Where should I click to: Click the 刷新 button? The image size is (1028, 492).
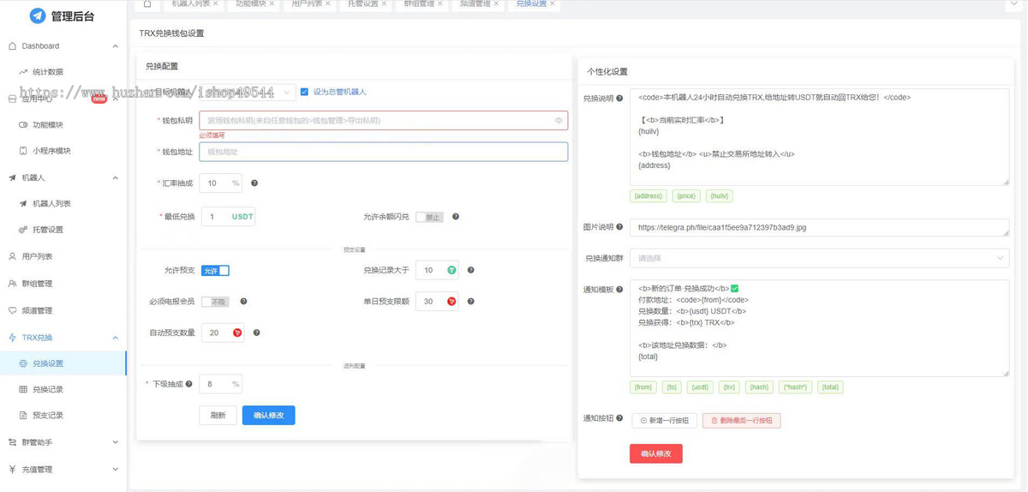(x=218, y=415)
